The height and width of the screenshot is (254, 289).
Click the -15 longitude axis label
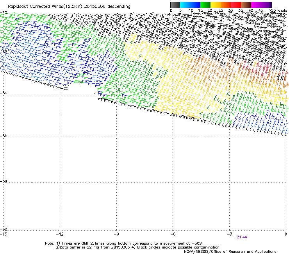pyautogui.click(x=4, y=234)
